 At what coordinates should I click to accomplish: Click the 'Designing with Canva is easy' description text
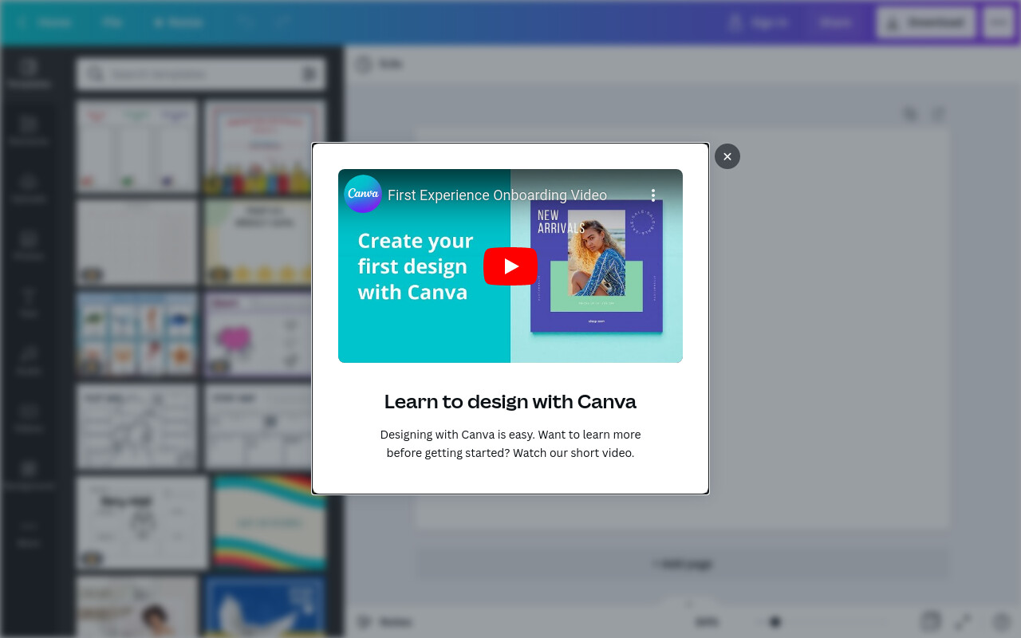click(510, 444)
